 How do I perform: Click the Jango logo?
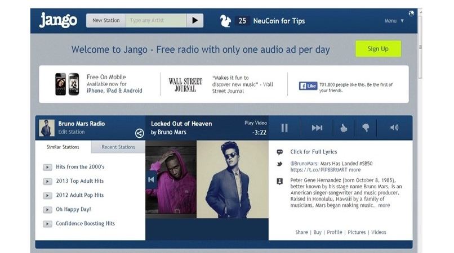coord(58,20)
